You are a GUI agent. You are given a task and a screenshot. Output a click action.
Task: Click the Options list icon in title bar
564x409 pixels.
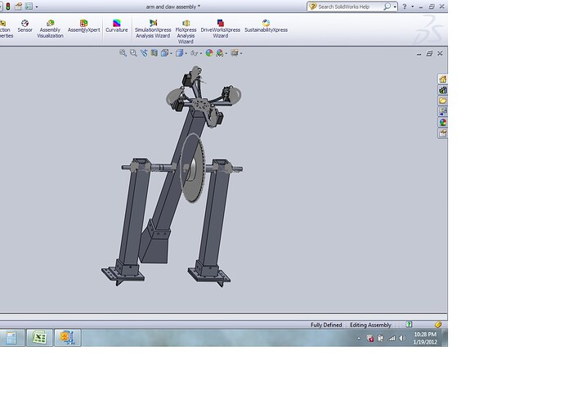click(x=29, y=7)
